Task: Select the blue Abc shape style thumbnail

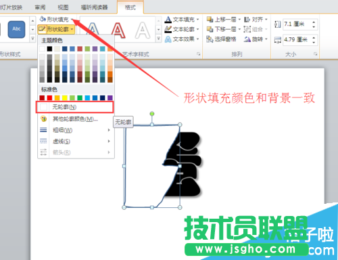Action: pyautogui.click(x=16, y=29)
